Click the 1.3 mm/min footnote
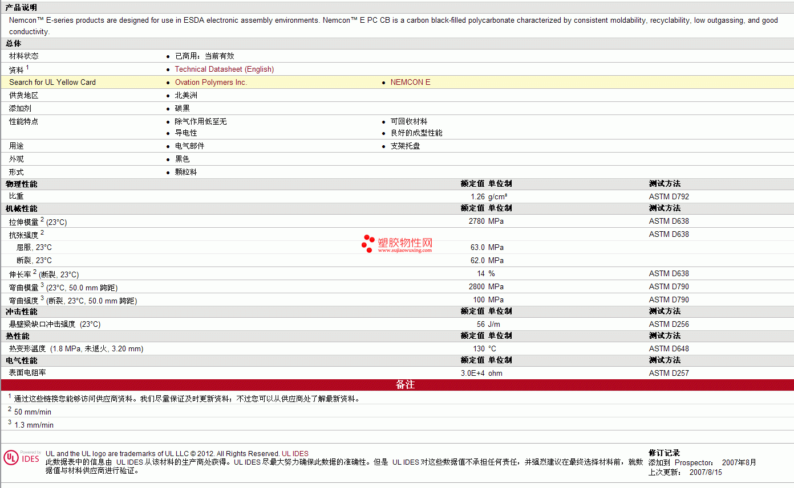The width and height of the screenshot is (794, 488). pyautogui.click(x=34, y=425)
